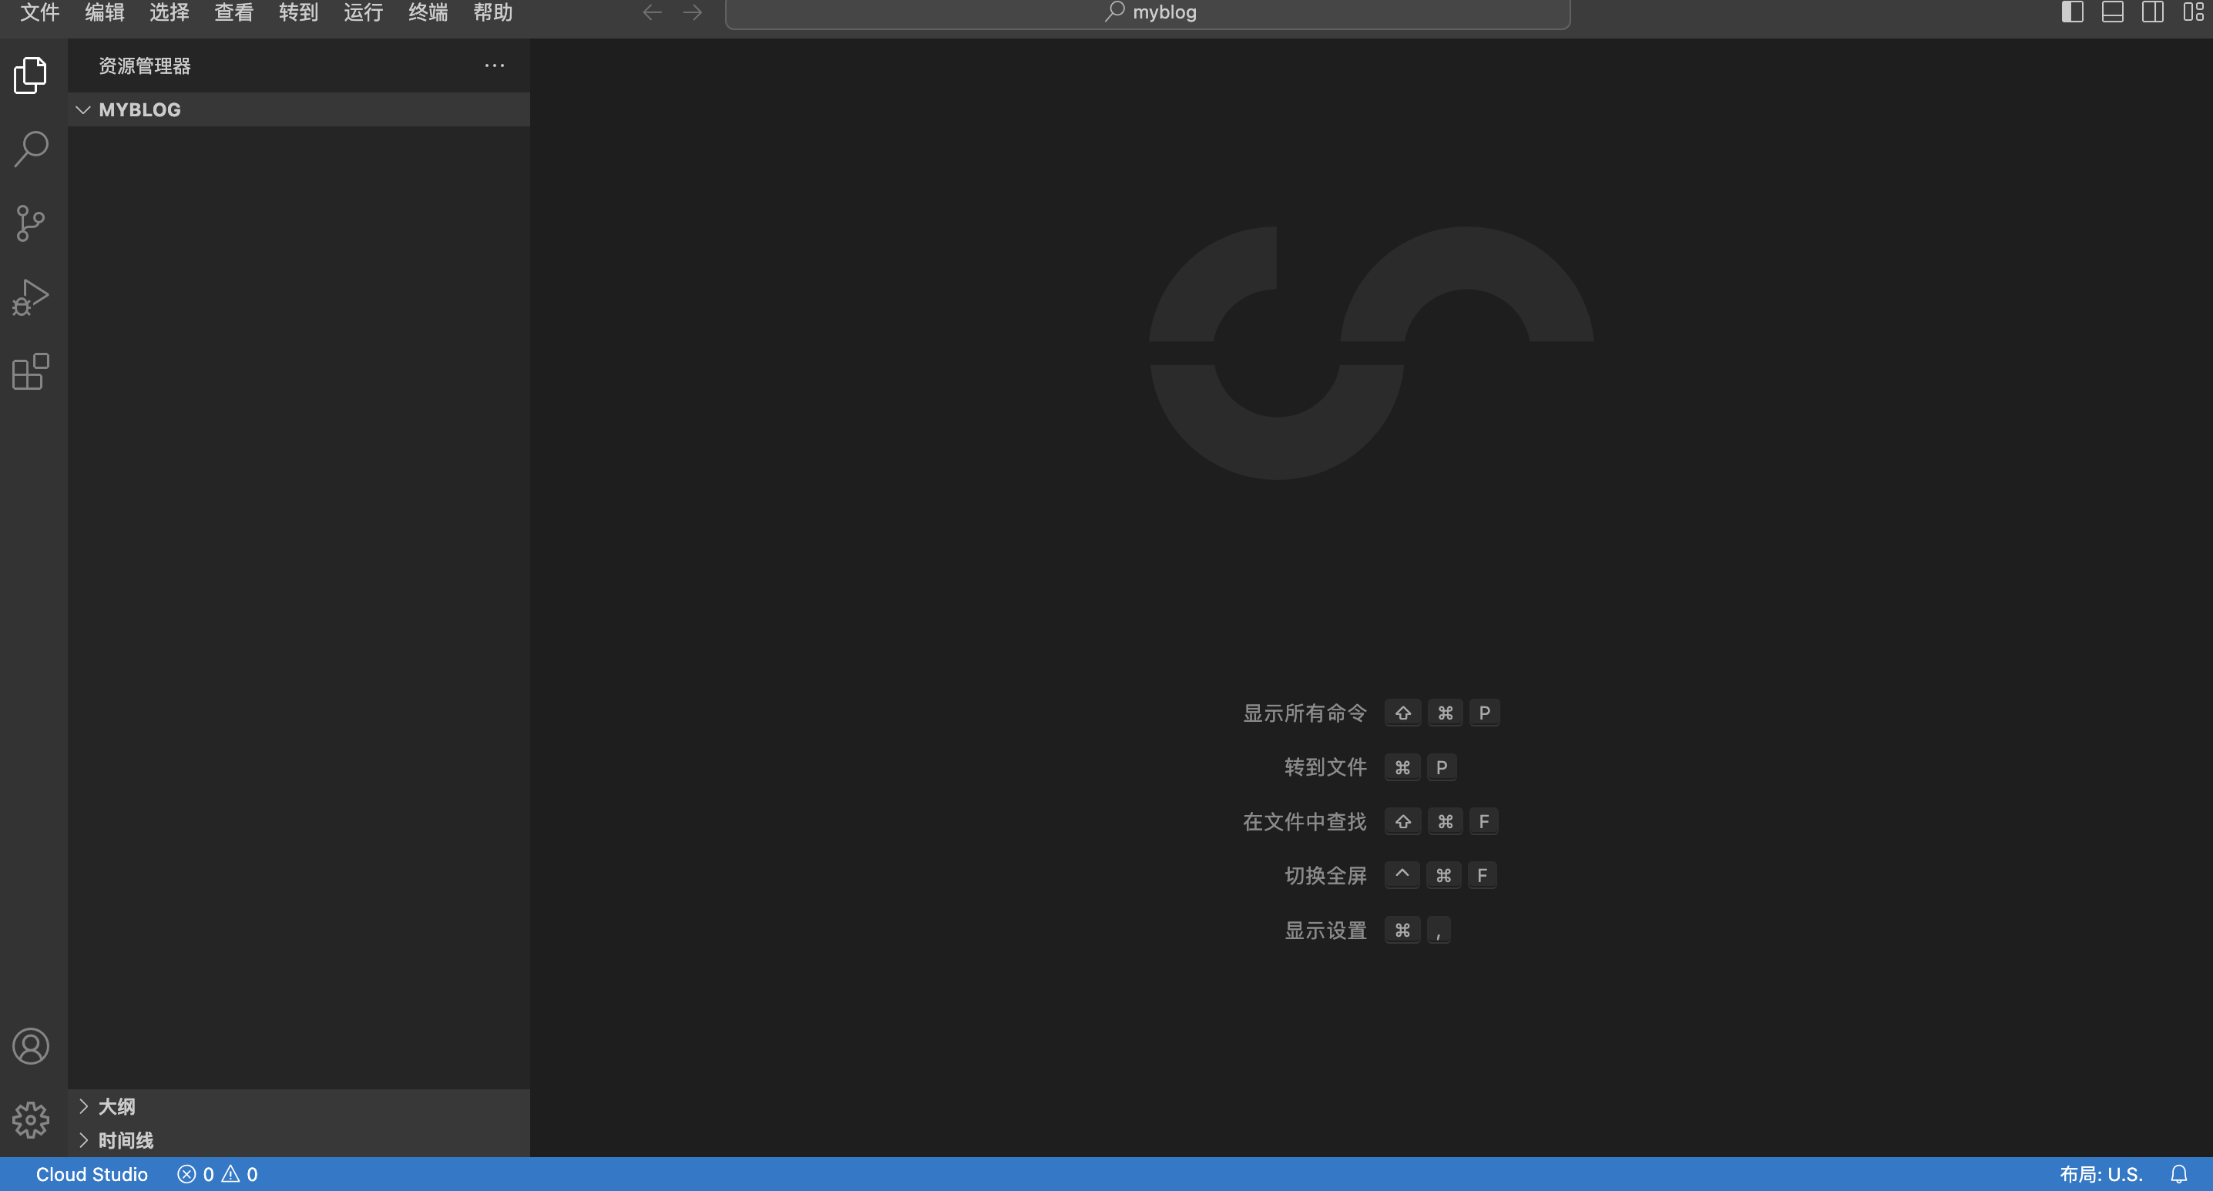Open the Extensions view
The width and height of the screenshot is (2213, 1191).
pyautogui.click(x=31, y=371)
